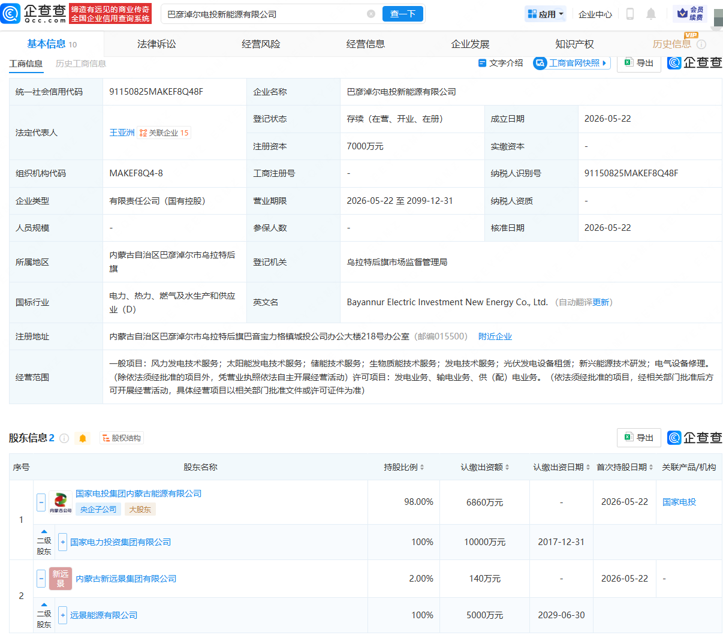Click the 关联企业 15 badge

[164, 133]
